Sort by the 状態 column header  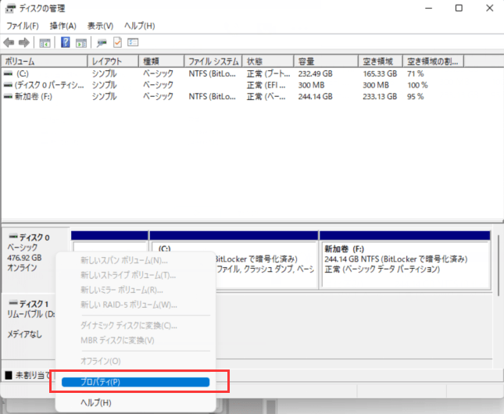268,61
